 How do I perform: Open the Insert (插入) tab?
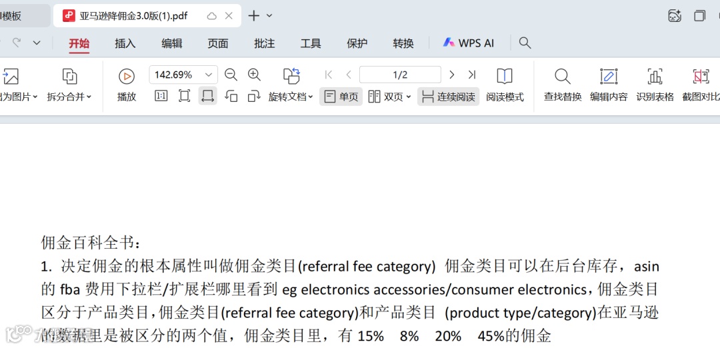[x=125, y=43]
